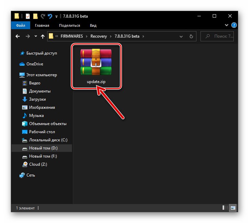
Task: Expand the ribbon with the chevron
Action: click(227, 25)
